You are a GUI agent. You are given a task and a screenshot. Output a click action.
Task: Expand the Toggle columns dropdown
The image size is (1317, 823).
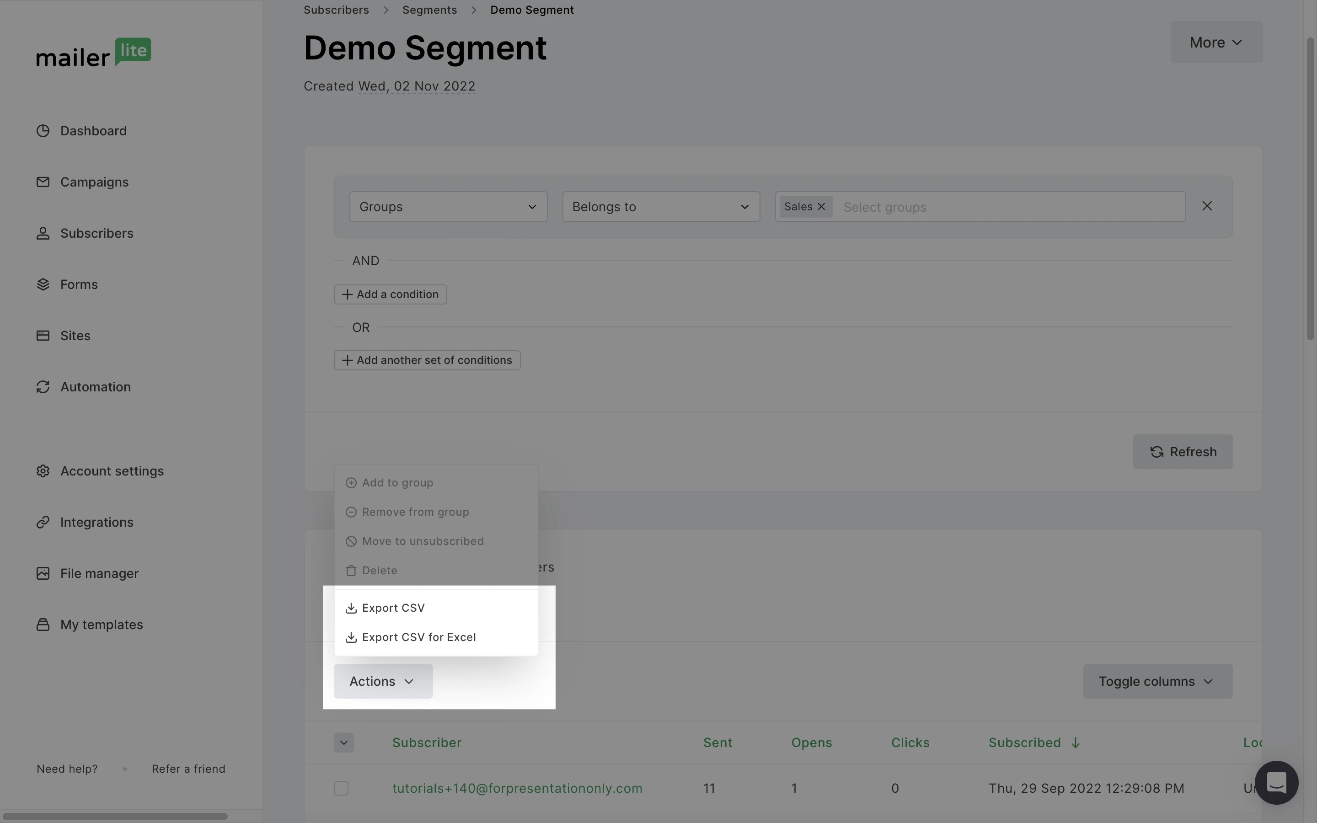tap(1157, 681)
